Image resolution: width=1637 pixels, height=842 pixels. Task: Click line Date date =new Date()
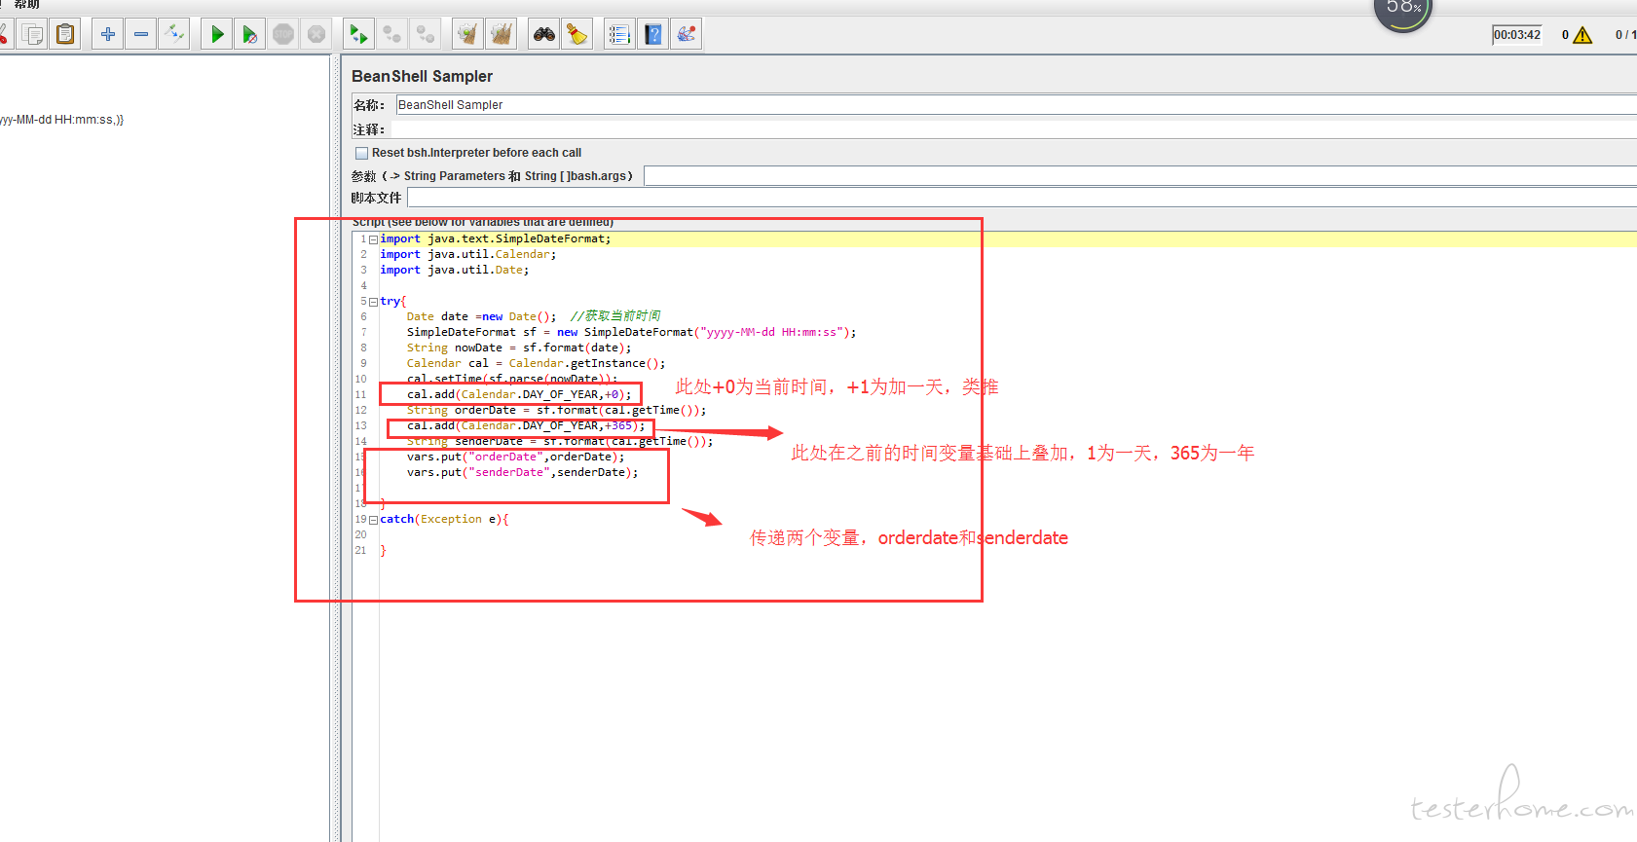[x=482, y=316]
